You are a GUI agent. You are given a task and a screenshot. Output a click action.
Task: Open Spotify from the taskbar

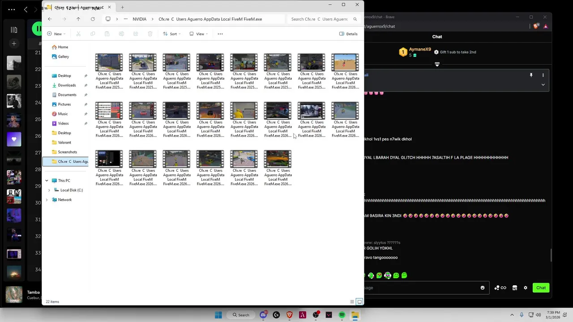pyautogui.click(x=342, y=315)
